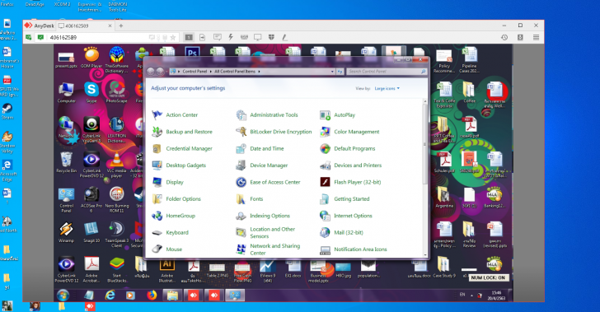Select VLC media player on remote desktop

pos(116,165)
